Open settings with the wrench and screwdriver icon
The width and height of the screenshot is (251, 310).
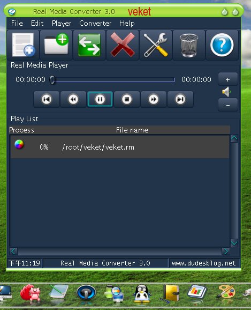pos(156,45)
